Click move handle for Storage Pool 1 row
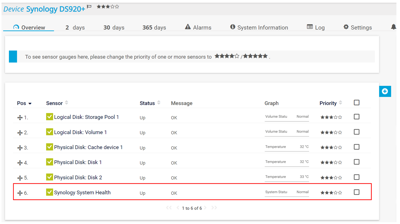 pyautogui.click(x=20, y=118)
